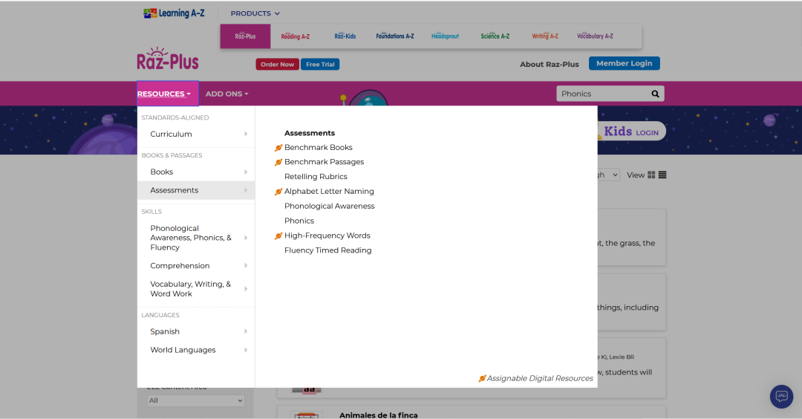Select Writing A-Z product tab
The image size is (802, 419).
[545, 36]
